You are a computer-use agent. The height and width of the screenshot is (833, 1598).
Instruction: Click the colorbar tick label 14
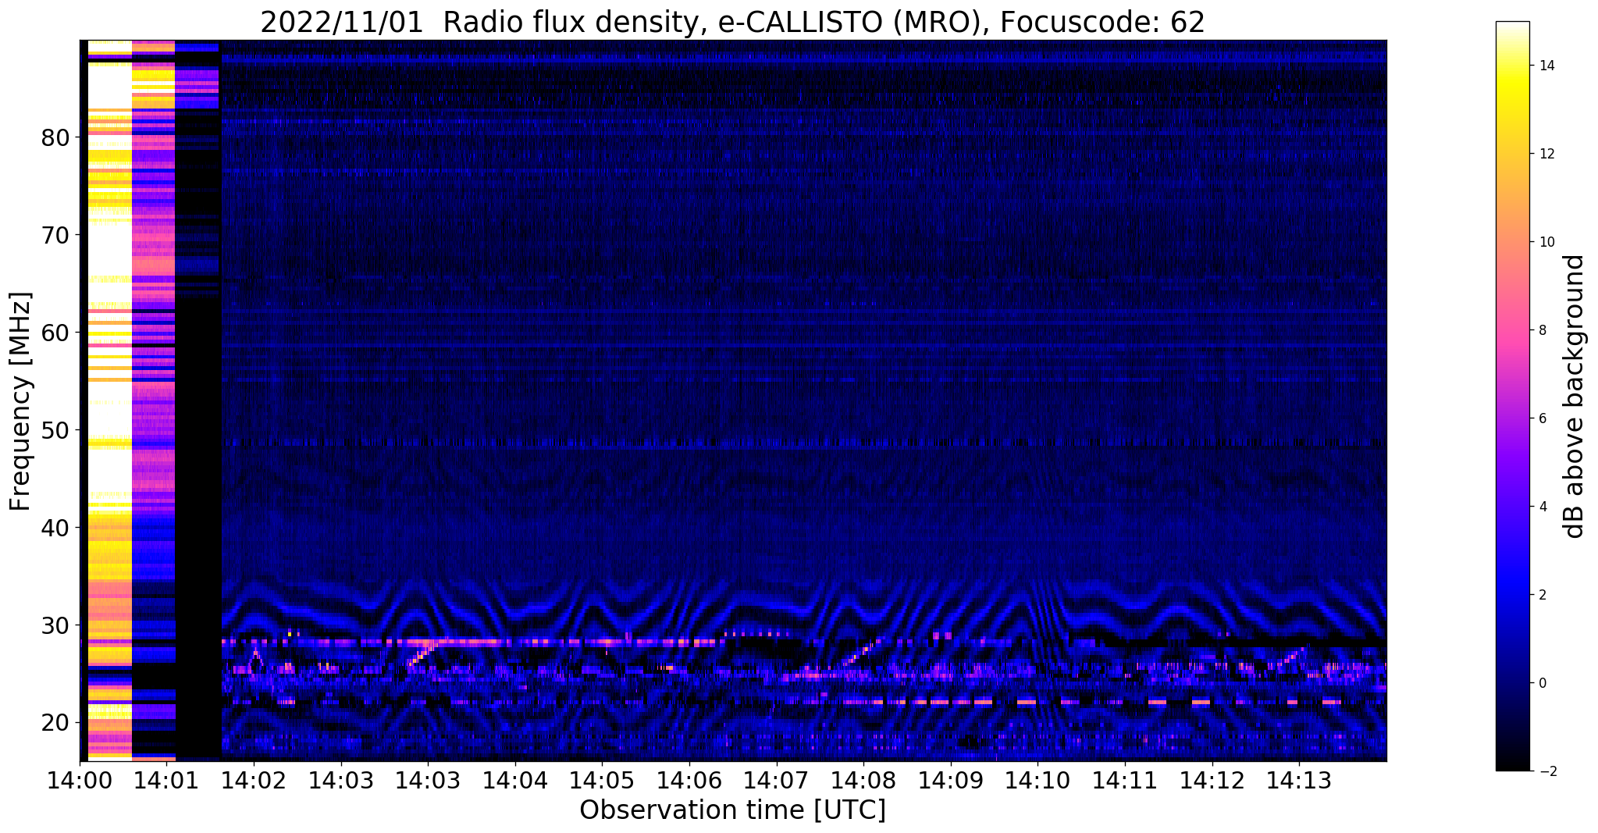(1546, 66)
